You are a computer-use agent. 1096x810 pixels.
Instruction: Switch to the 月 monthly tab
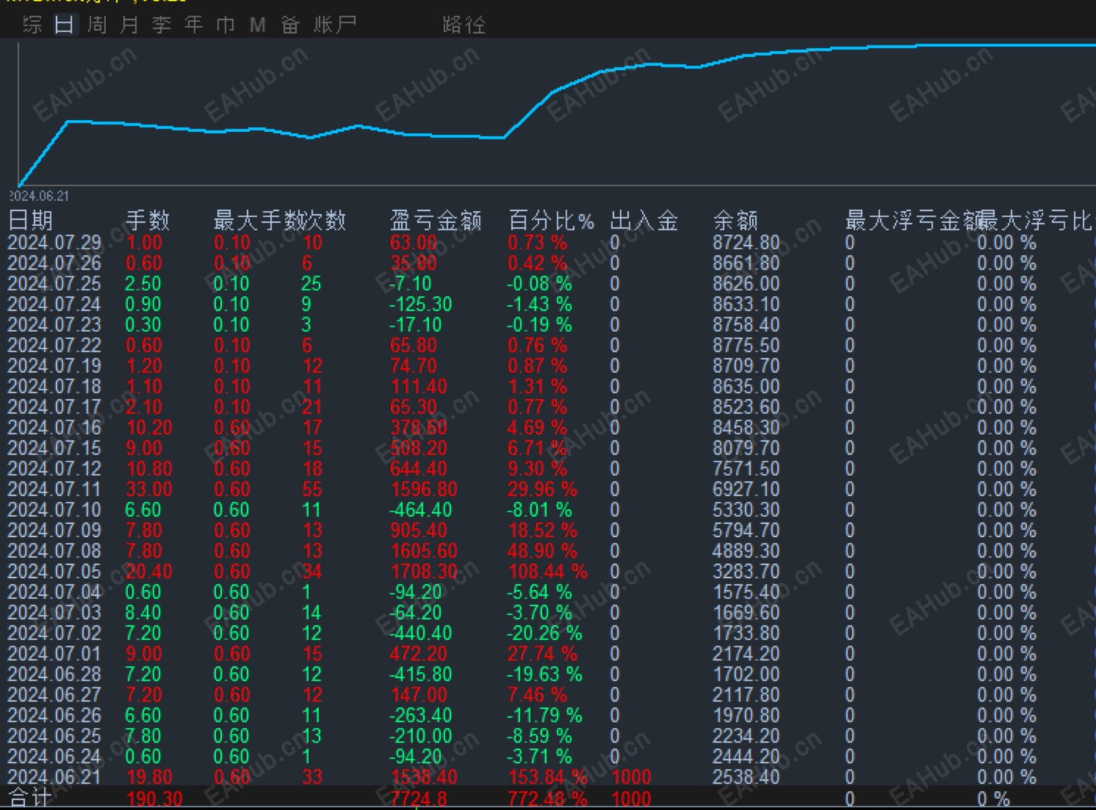click(129, 25)
